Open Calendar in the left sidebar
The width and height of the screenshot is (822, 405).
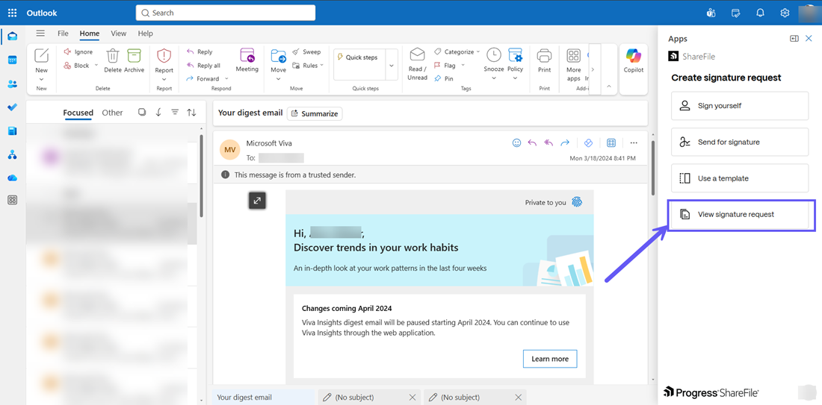(13, 60)
